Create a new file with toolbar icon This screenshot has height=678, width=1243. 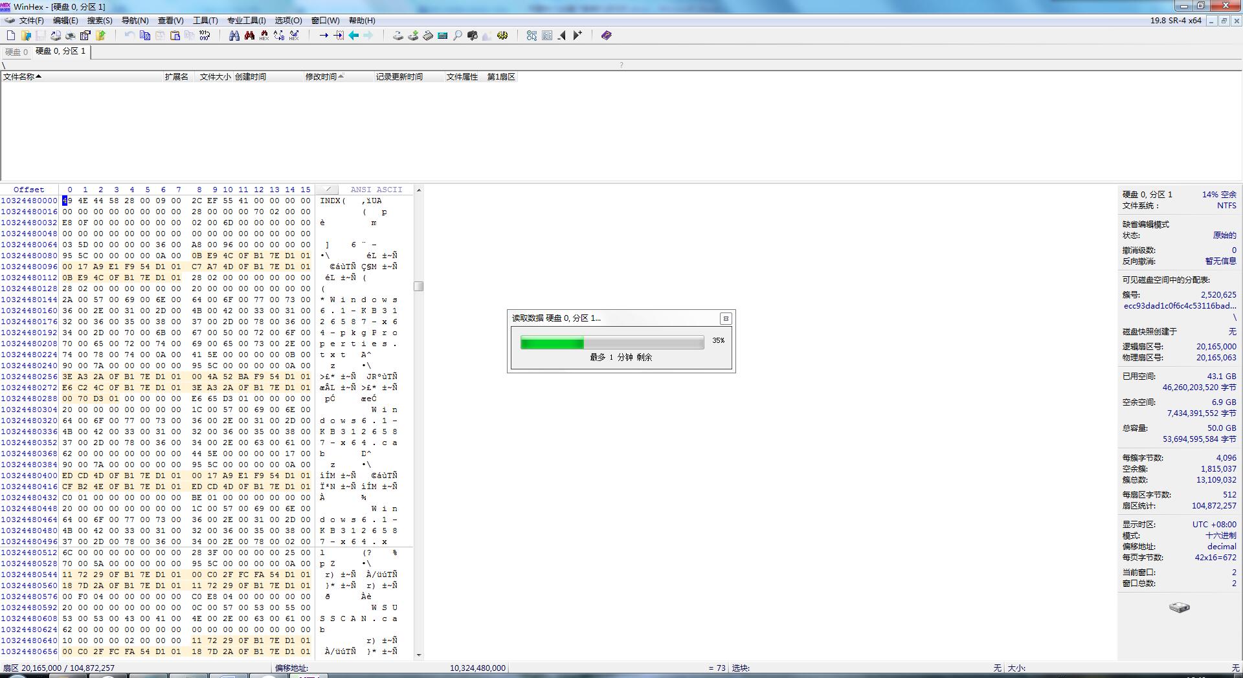[x=11, y=36]
